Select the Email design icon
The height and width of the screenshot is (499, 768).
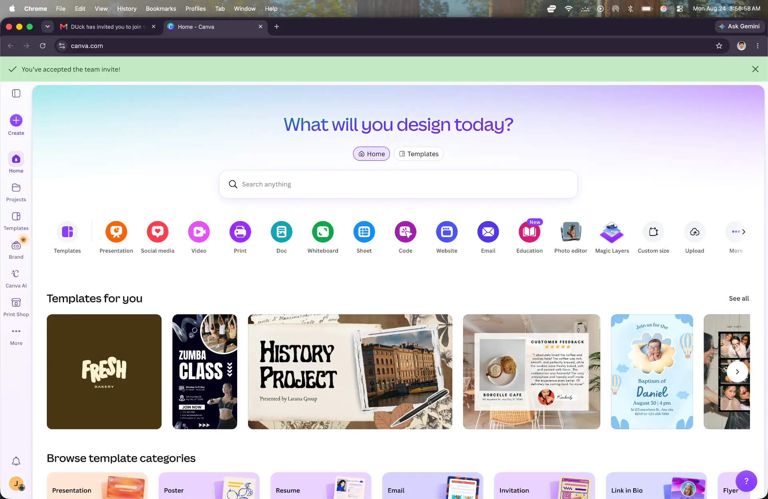tap(488, 232)
